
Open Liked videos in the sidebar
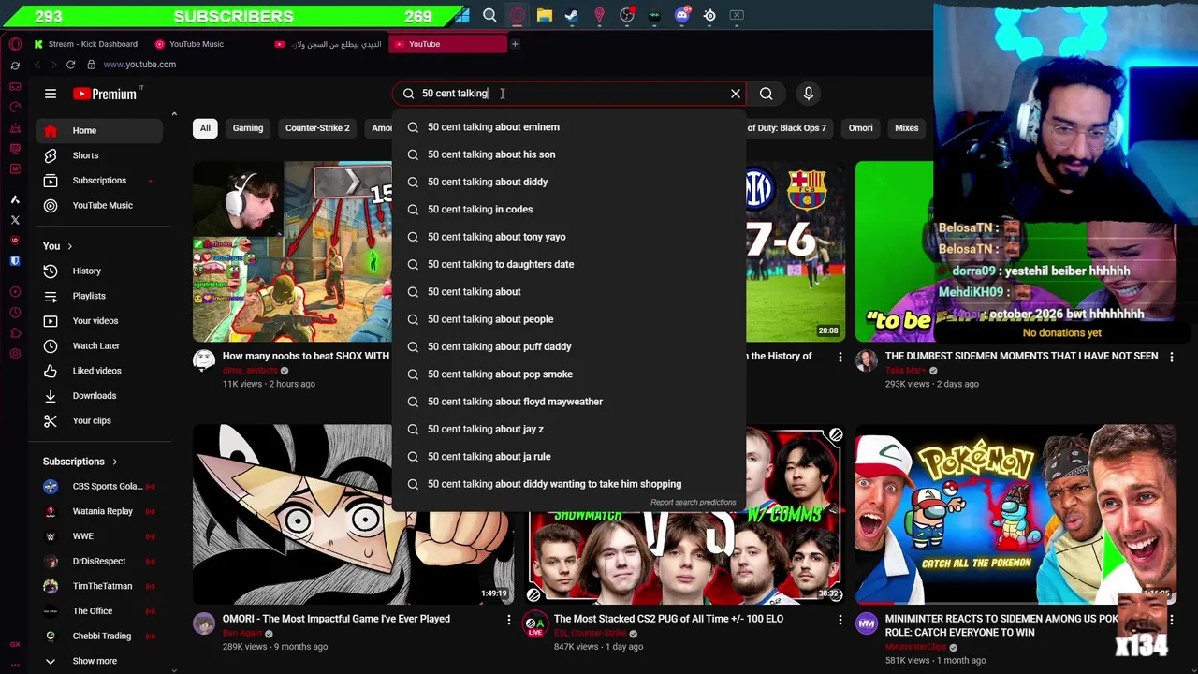(x=100, y=371)
